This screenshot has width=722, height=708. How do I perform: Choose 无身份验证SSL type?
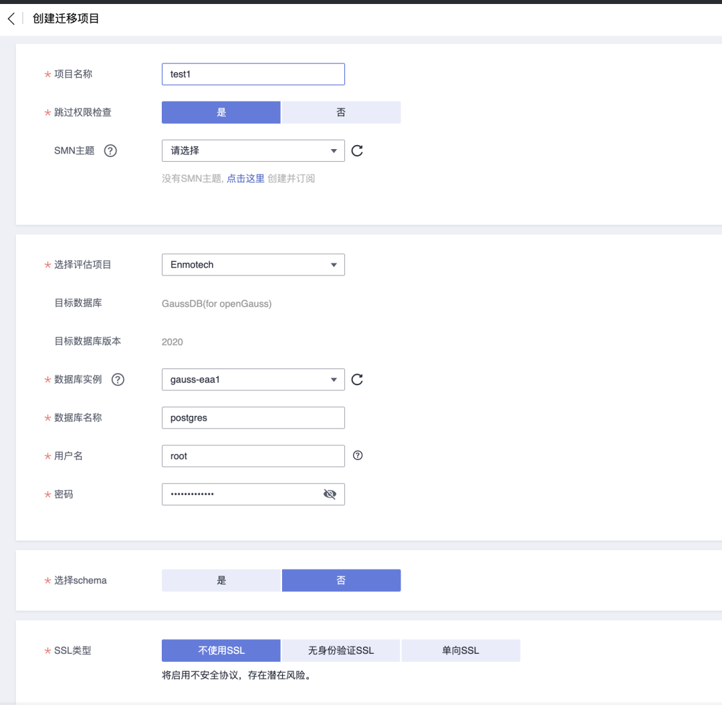point(341,651)
